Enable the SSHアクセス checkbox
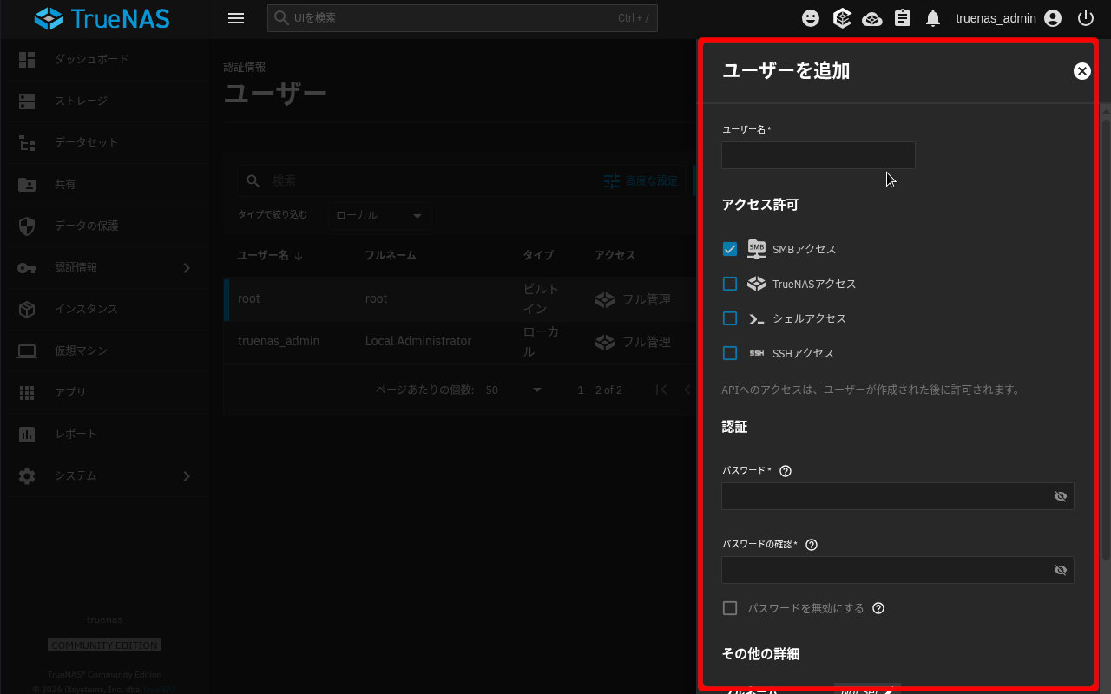 tap(730, 353)
